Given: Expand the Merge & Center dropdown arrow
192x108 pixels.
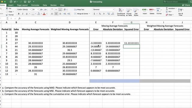Looking at the screenshot, I should click(x=89, y=14).
